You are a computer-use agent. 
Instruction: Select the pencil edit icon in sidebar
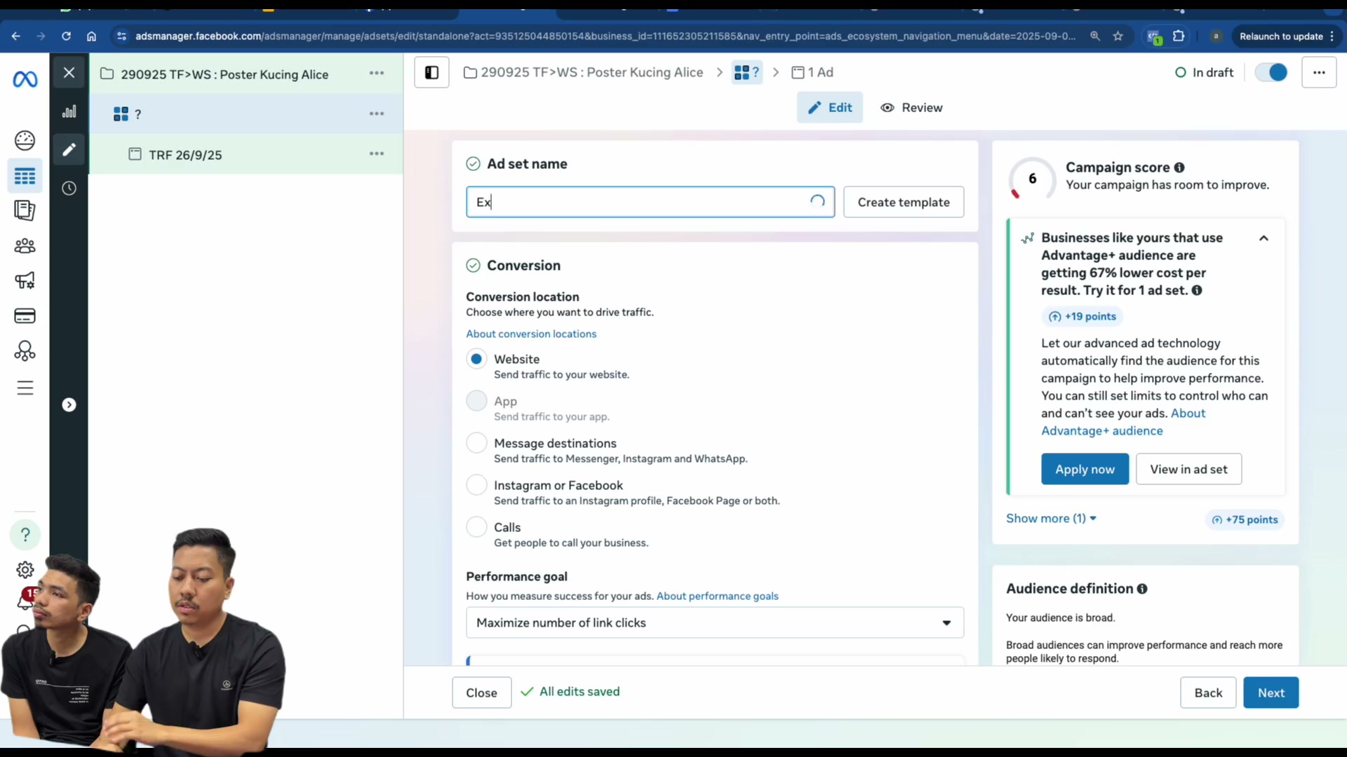click(69, 149)
